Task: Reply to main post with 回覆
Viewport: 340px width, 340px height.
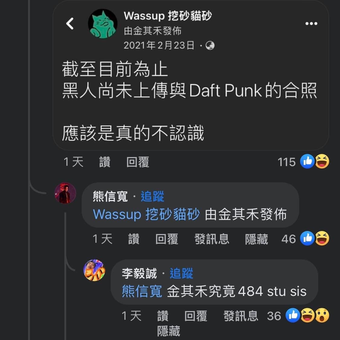Action: pos(138,162)
